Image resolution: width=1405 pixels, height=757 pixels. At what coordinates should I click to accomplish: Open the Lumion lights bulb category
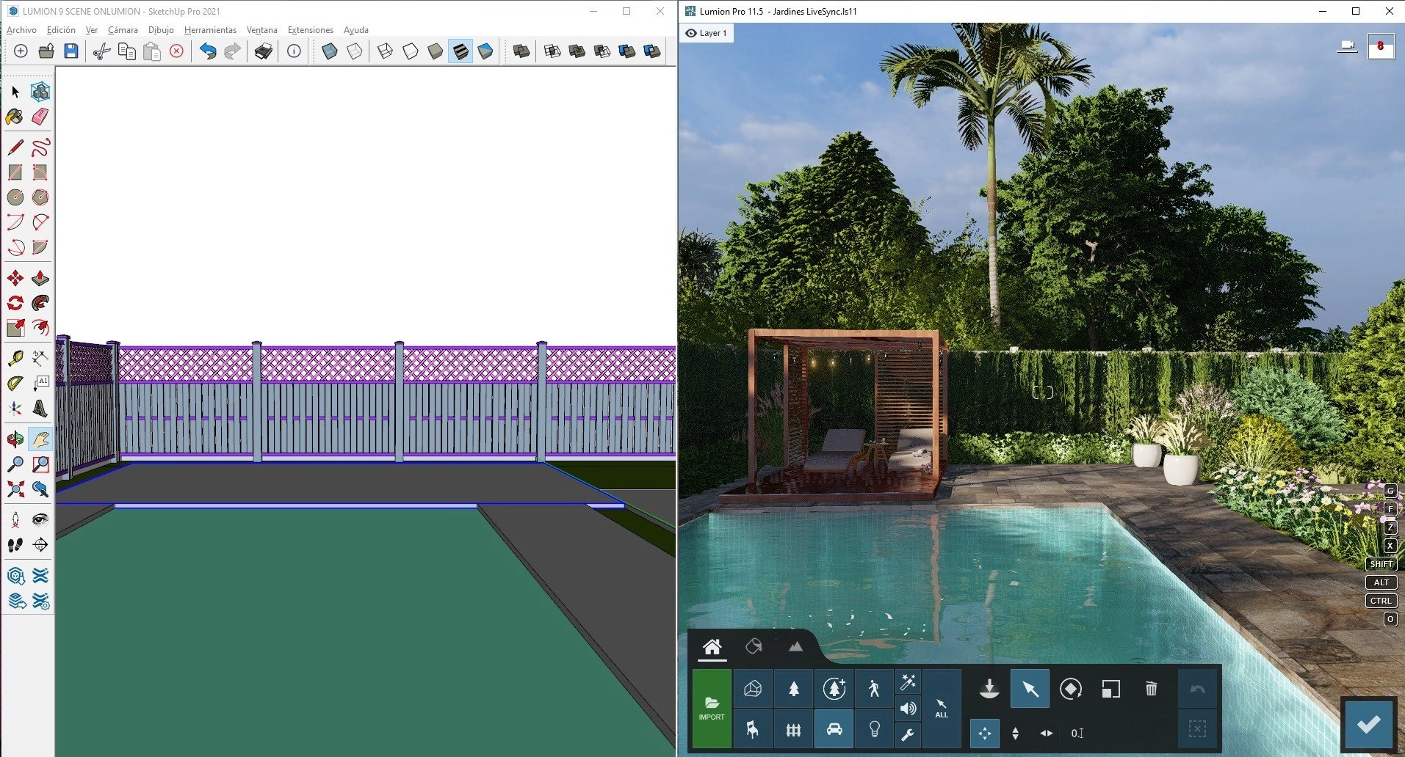tap(874, 729)
